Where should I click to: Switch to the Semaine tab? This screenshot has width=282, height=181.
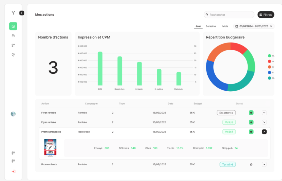pos(211,26)
